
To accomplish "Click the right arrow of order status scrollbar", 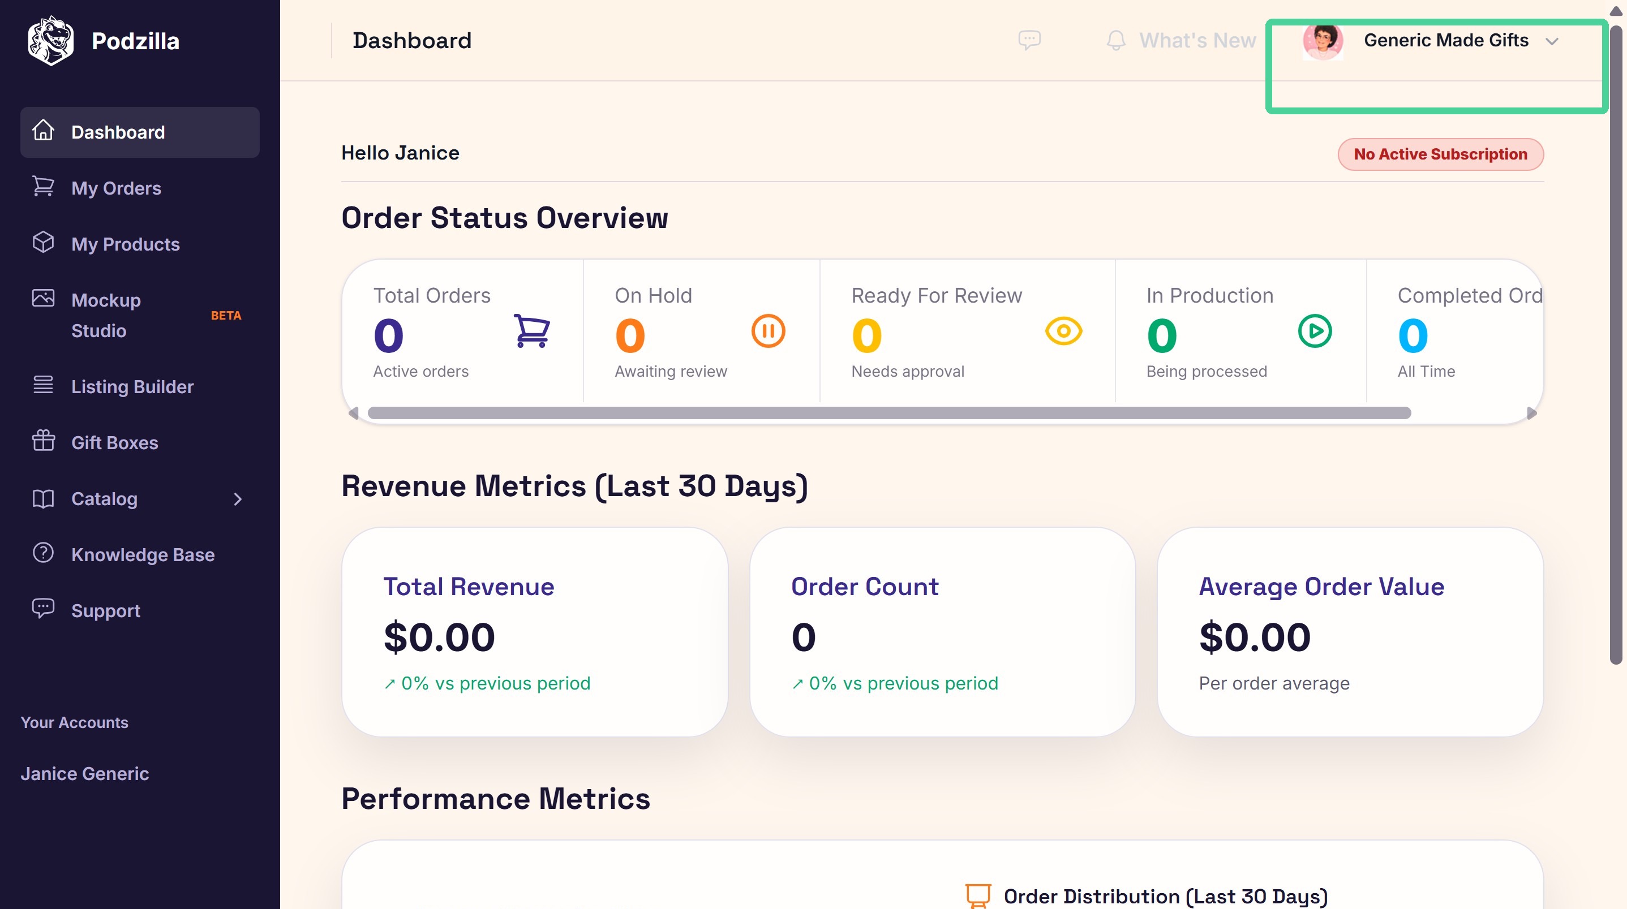I will [1531, 413].
